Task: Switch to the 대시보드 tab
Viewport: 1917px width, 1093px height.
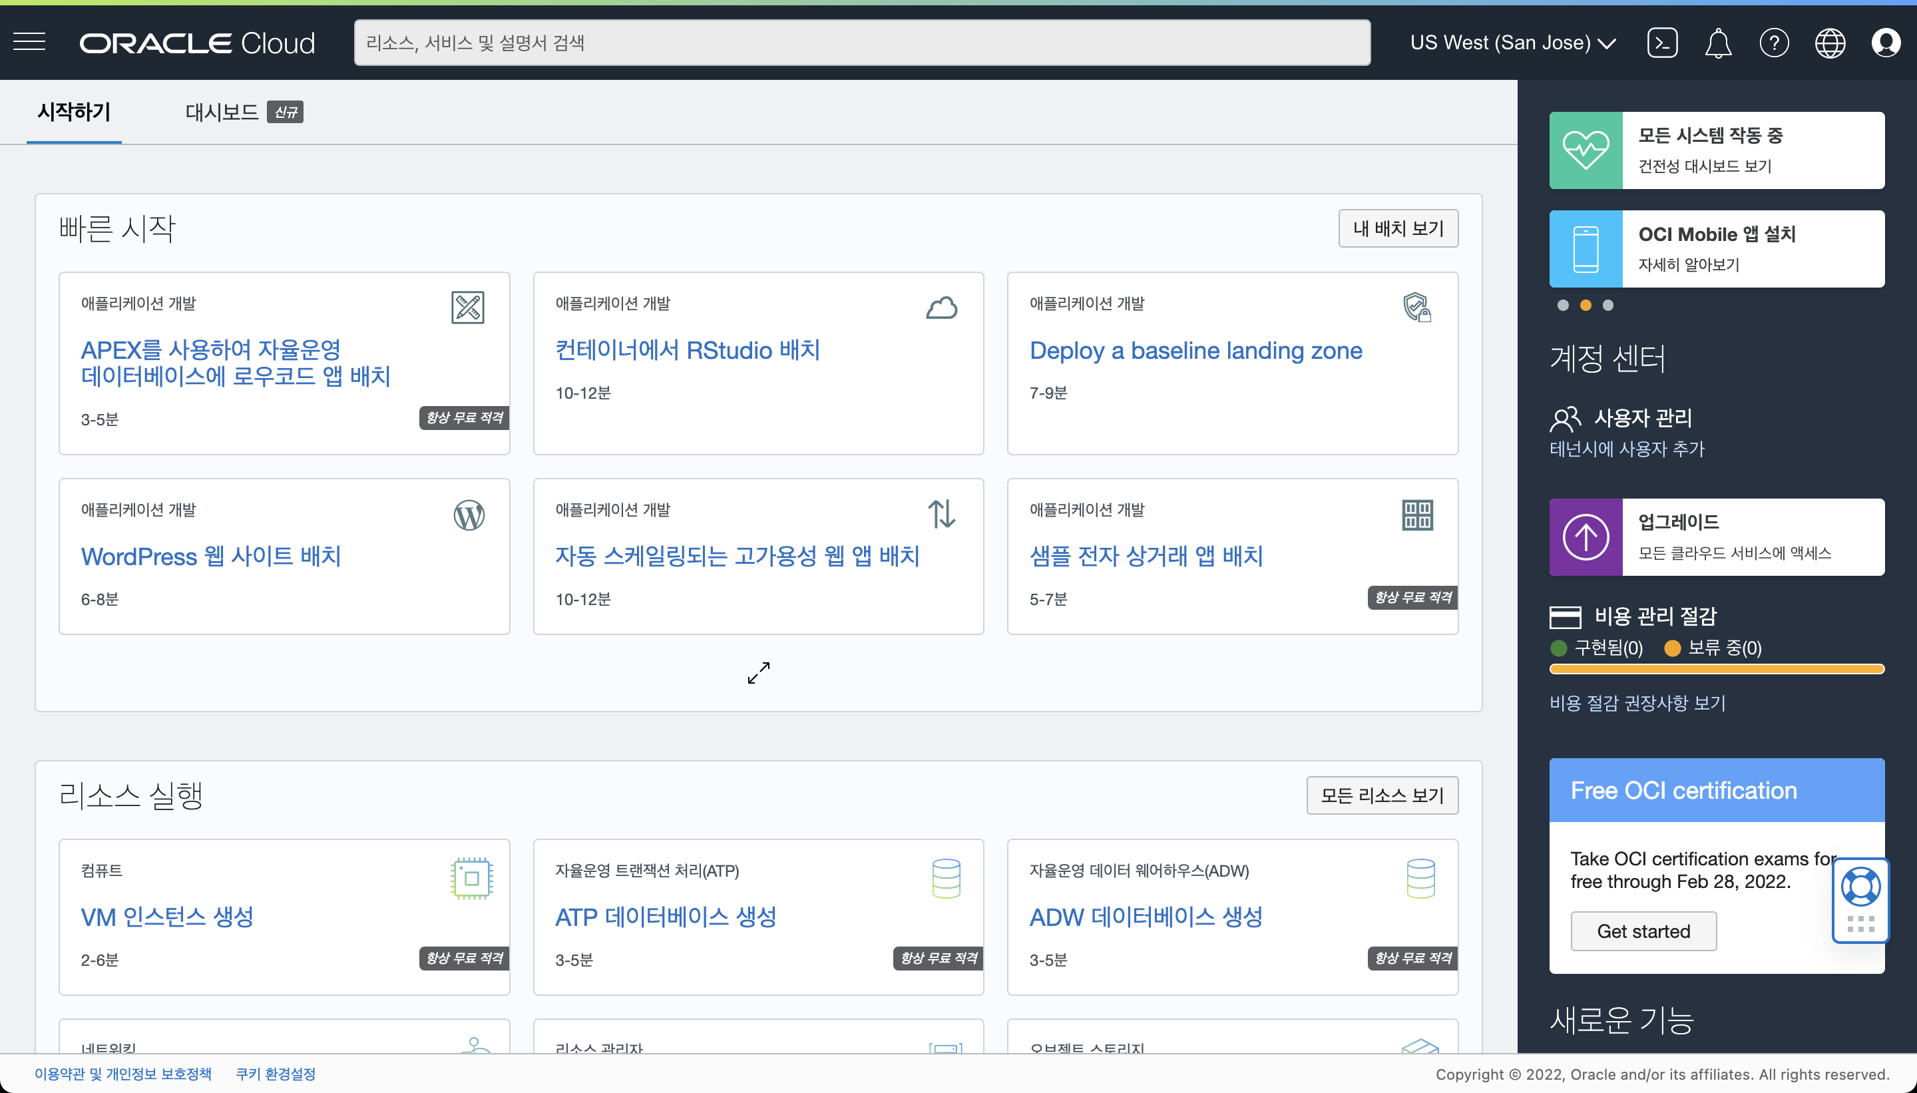Action: pyautogui.click(x=222, y=112)
